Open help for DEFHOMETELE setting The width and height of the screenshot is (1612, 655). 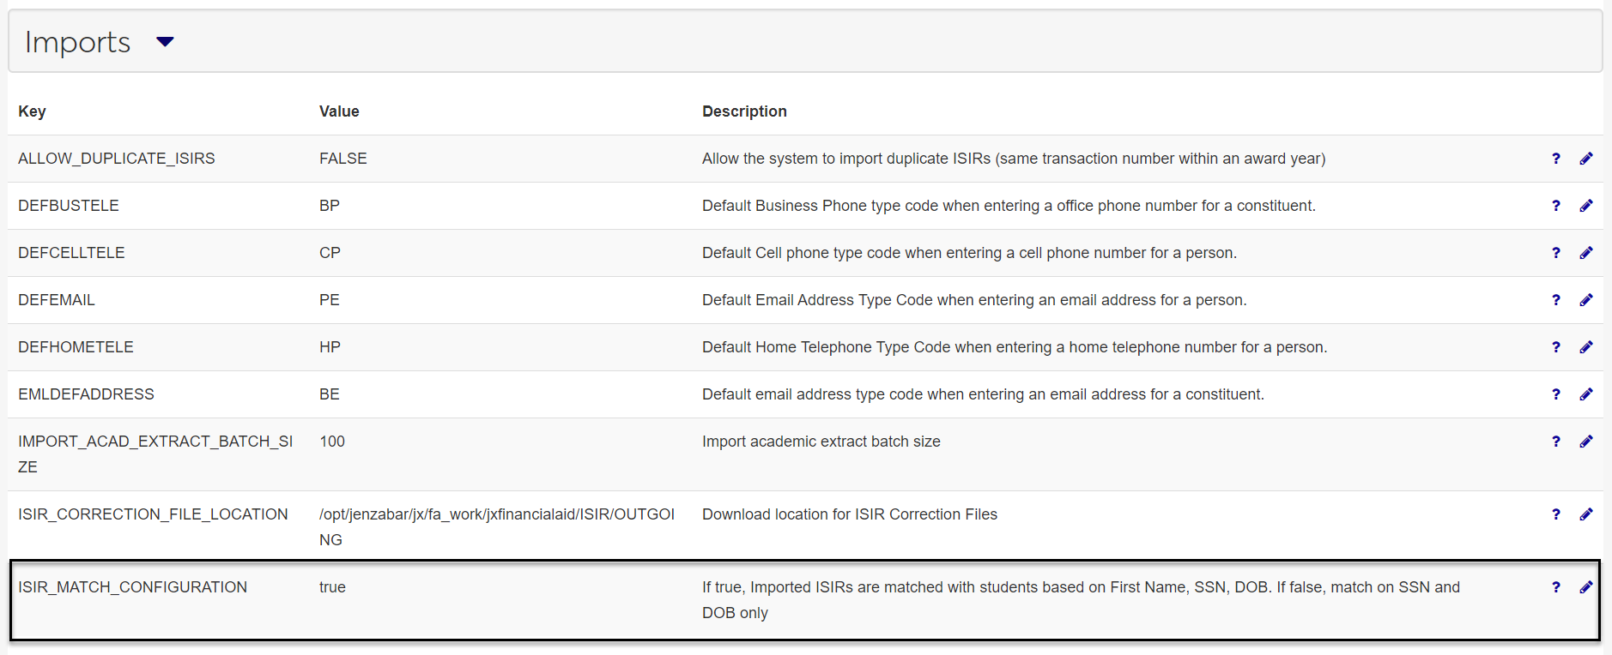[1555, 347]
